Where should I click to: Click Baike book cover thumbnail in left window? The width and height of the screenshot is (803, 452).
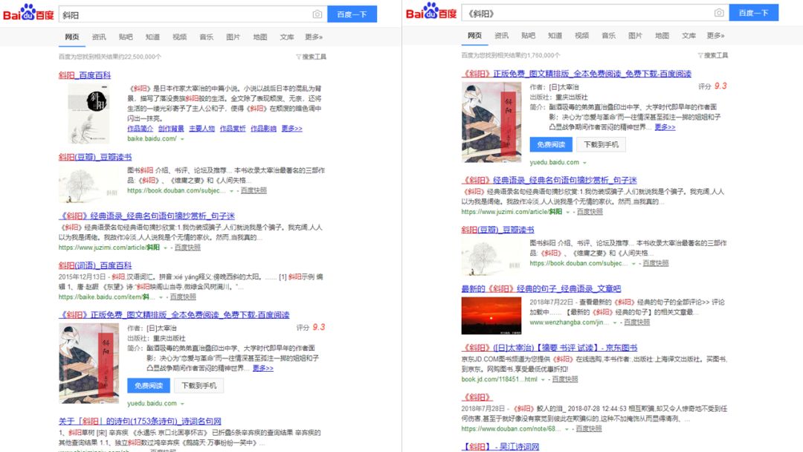pyautogui.click(x=89, y=114)
